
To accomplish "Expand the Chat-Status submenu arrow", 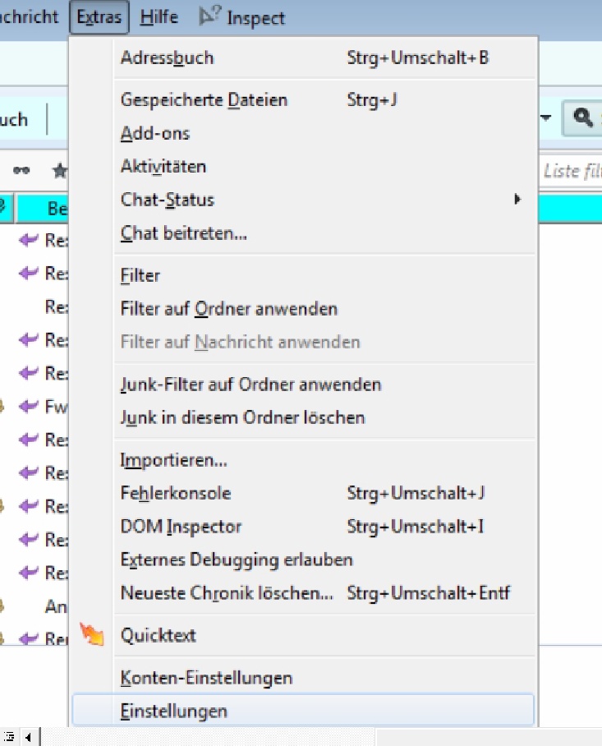I will click(517, 199).
